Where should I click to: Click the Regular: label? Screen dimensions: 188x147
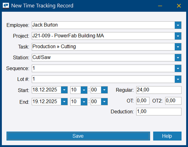[125, 90]
